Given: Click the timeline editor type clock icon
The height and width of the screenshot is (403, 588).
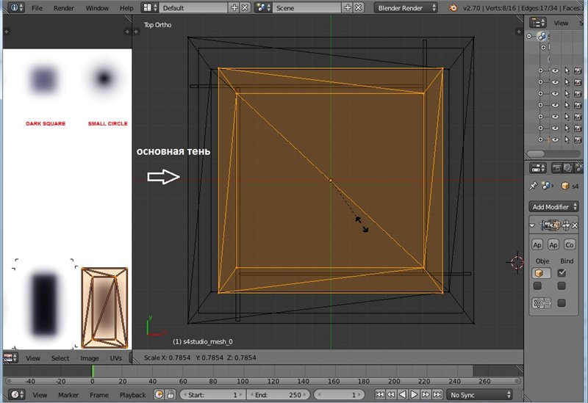Looking at the screenshot, I should 15,395.
